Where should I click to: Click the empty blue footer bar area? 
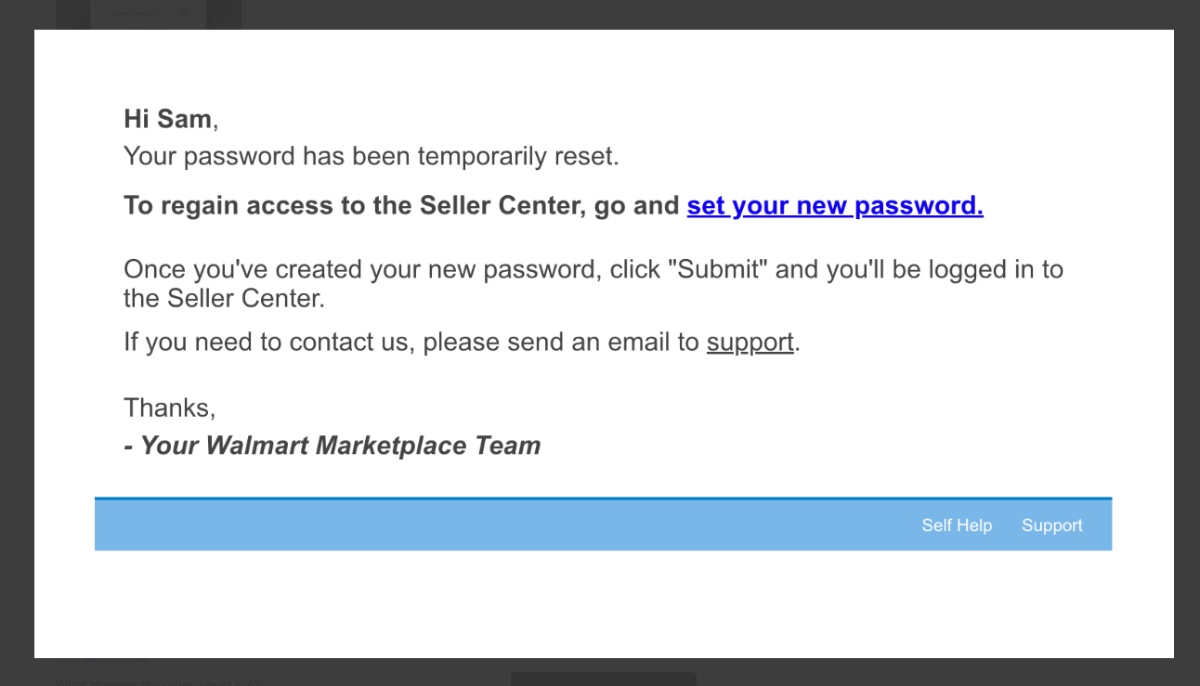pos(502,525)
